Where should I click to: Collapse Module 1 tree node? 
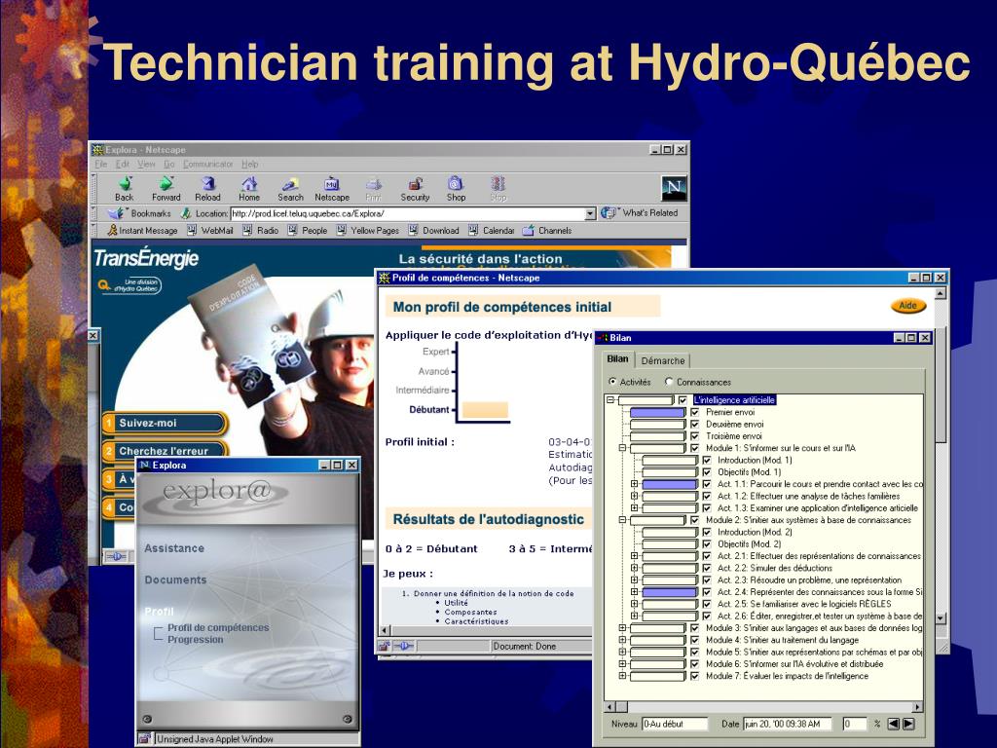(x=622, y=448)
